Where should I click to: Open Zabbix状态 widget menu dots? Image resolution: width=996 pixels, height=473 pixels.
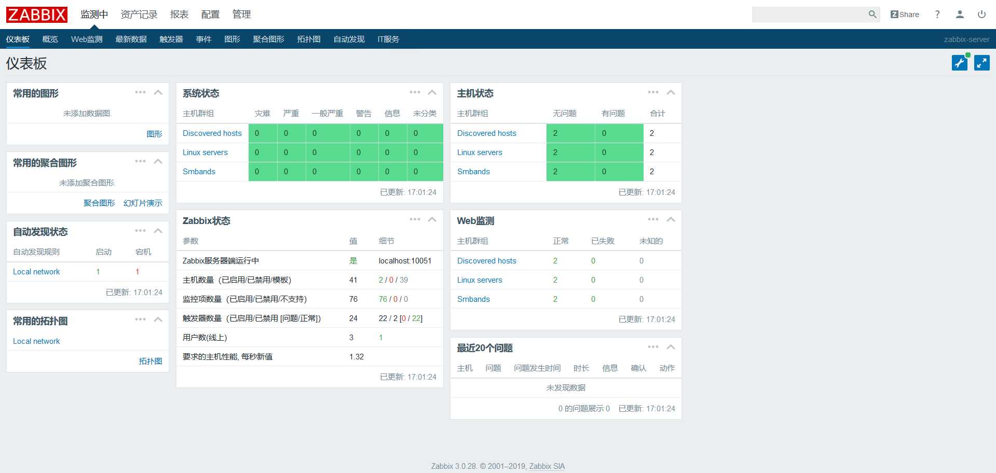415,219
